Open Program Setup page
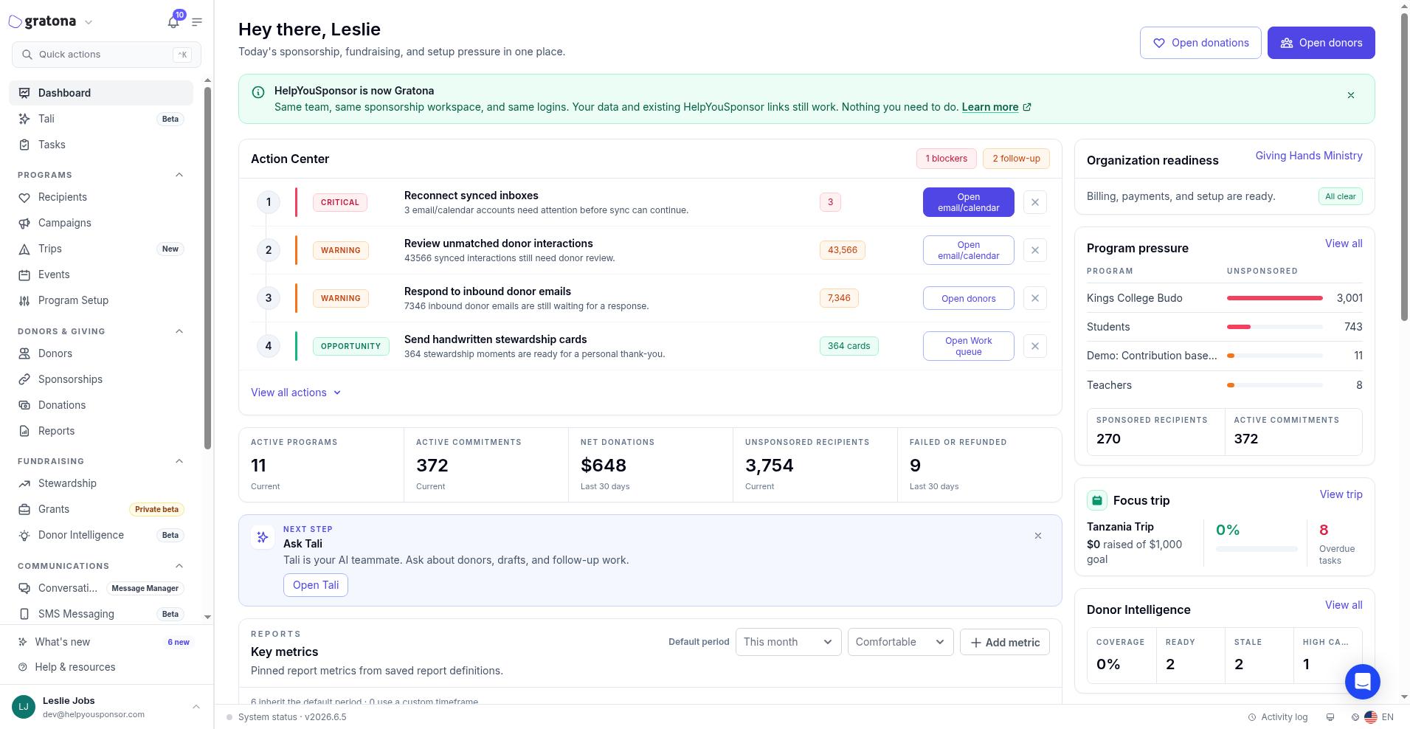Image resolution: width=1410 pixels, height=729 pixels. pyautogui.click(x=101, y=300)
